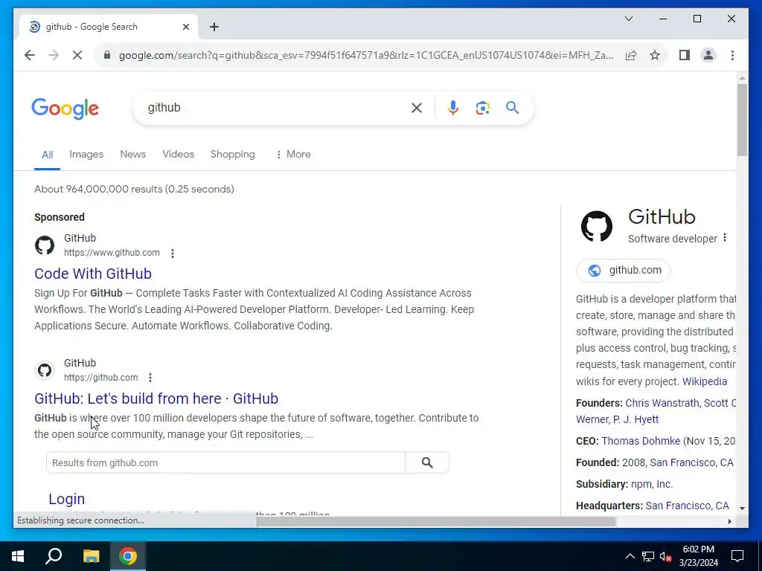The width and height of the screenshot is (762, 571).
Task: Click the 'Subsidiary: npm, Inc.' text
Action: pos(624,484)
